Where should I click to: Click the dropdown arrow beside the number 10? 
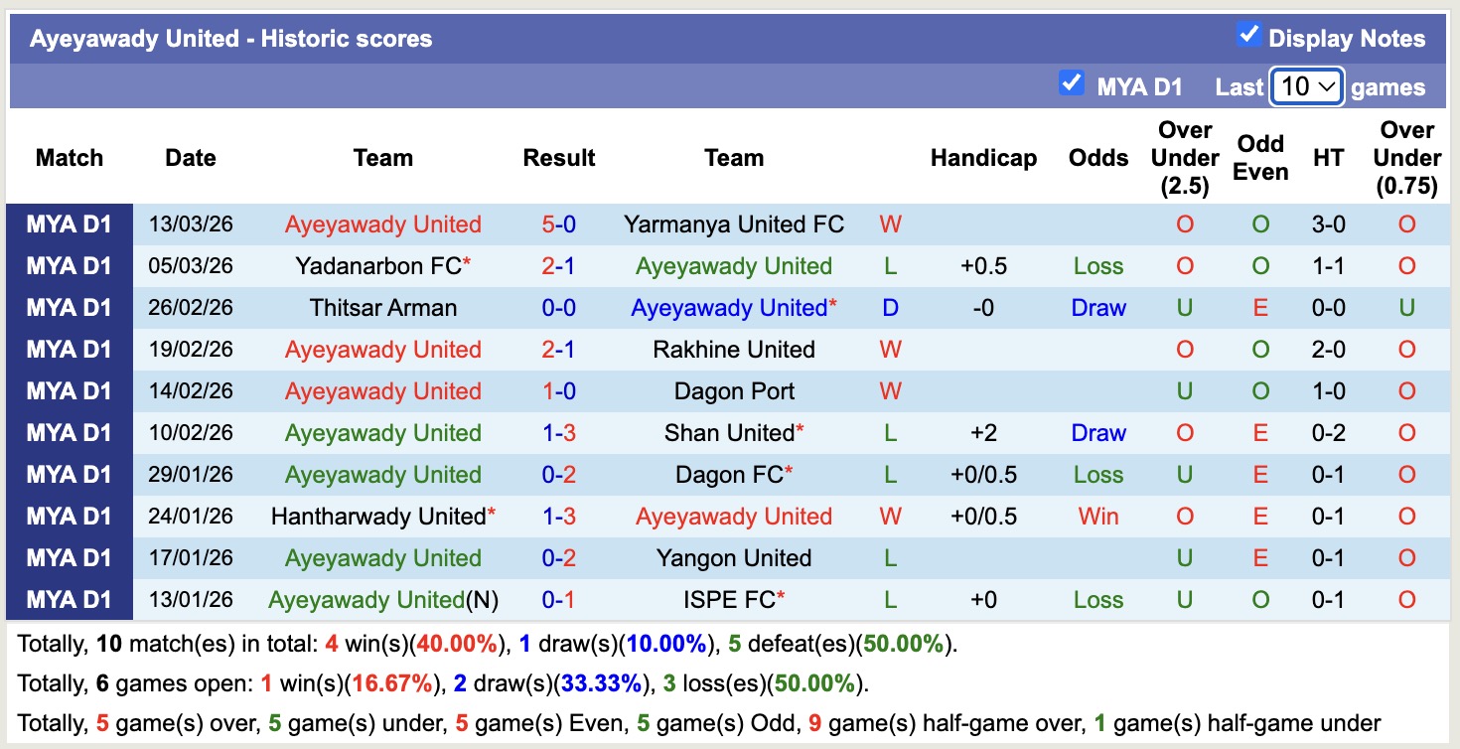point(1331,86)
